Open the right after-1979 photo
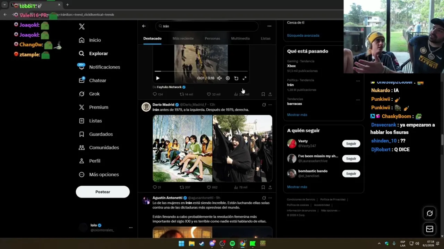444x249 pixels. pos(242,148)
